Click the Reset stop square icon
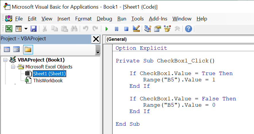254x134 pixels. (x=126, y=29)
